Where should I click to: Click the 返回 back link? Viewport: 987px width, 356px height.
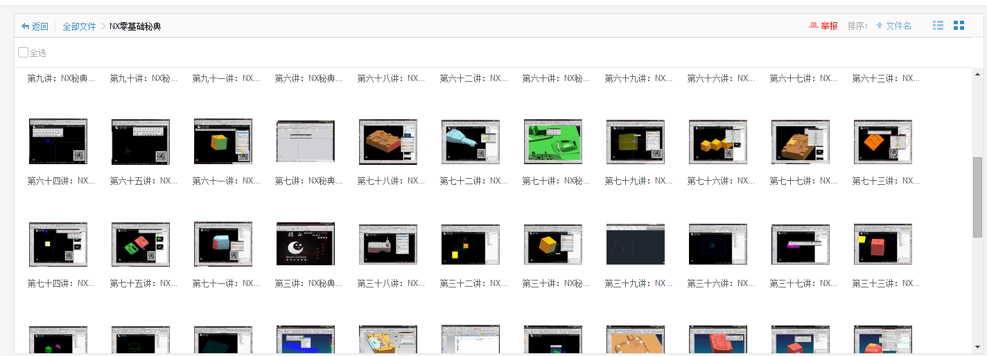(40, 26)
